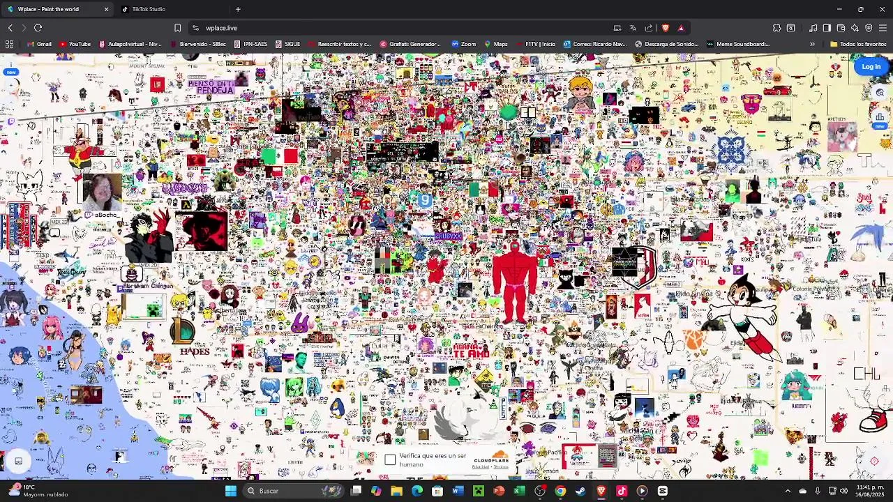Expand the hidden bookmarks chevron

[x=812, y=44]
